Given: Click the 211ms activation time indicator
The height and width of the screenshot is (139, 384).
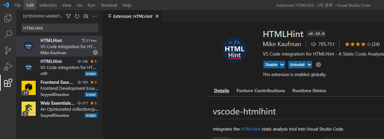Looking at the screenshot, I should click(89, 40).
